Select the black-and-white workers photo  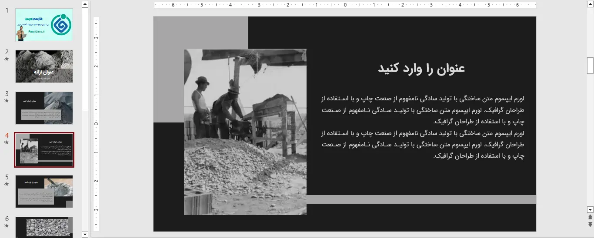245,132
